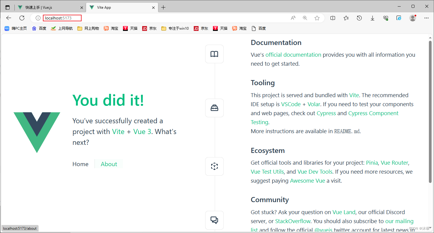The height and width of the screenshot is (233, 434).
Task: Follow the Vite link in hero text
Action: coord(118,132)
